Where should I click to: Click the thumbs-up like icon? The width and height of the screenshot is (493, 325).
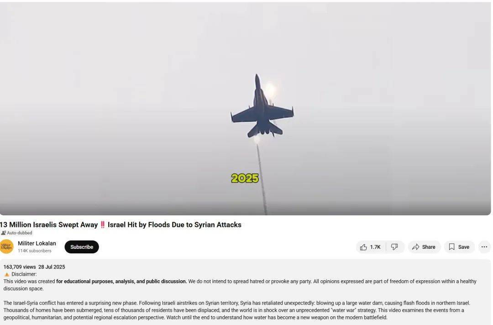(x=363, y=247)
